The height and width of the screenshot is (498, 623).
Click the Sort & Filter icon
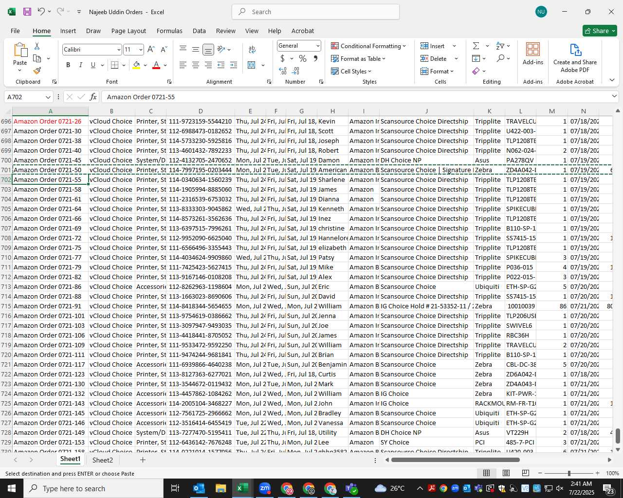pos(500,46)
